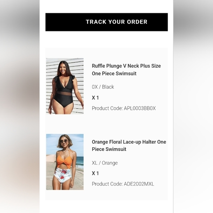Select the 0X / Black variant text

[x=103, y=87]
